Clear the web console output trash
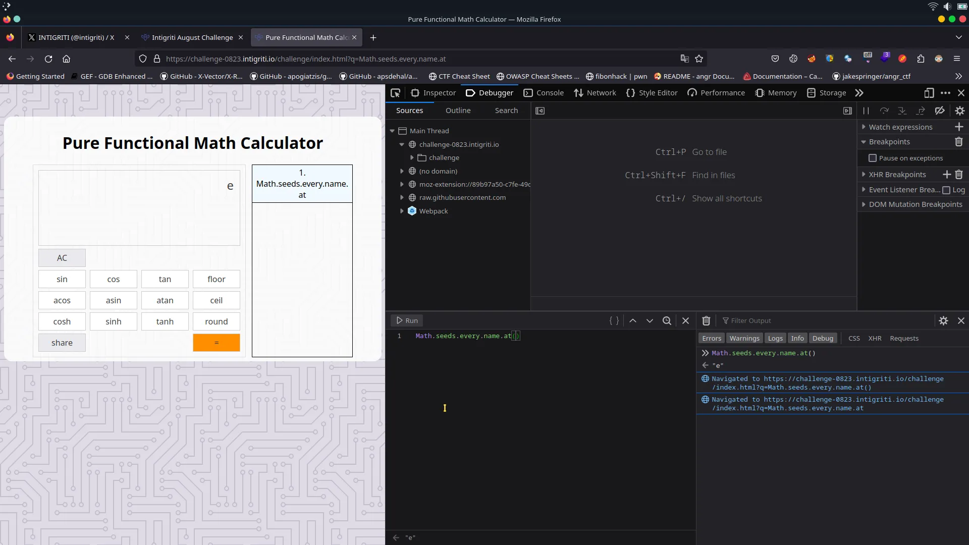 coord(706,320)
